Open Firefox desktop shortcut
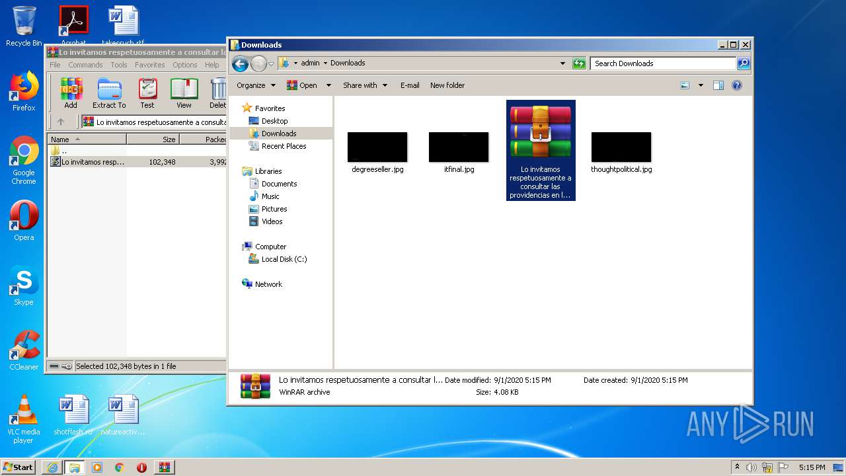The height and width of the screenshot is (476, 846). pos(24,91)
